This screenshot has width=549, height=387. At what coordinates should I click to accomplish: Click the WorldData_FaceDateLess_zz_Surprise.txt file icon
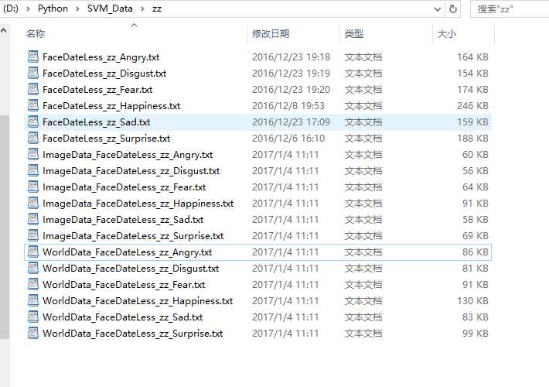[33, 333]
